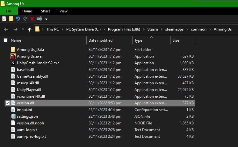Sort by the Name column header
The width and height of the screenshot is (238, 147).
tap(16, 40)
